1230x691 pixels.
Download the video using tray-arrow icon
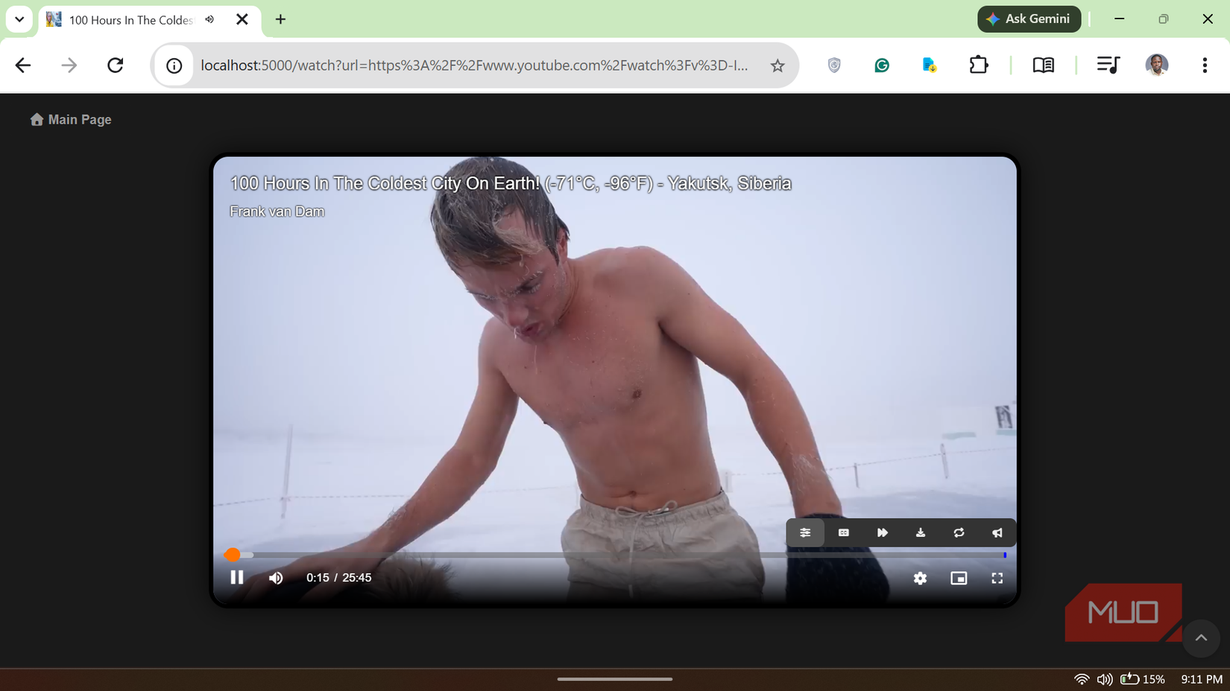921,533
